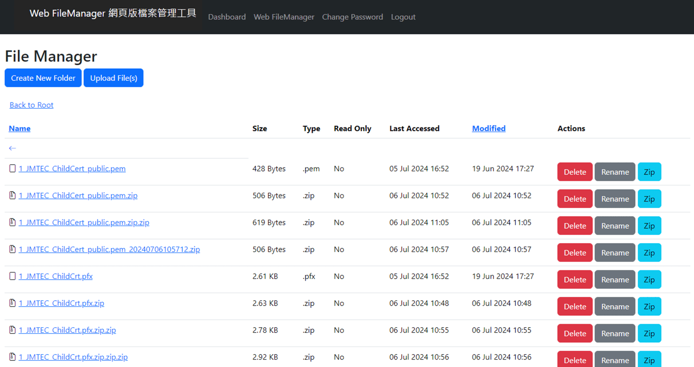
Task: Sort by the Name column header
Action: click(x=20, y=128)
